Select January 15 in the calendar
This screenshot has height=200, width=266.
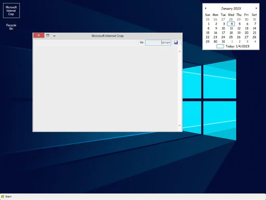208,33
